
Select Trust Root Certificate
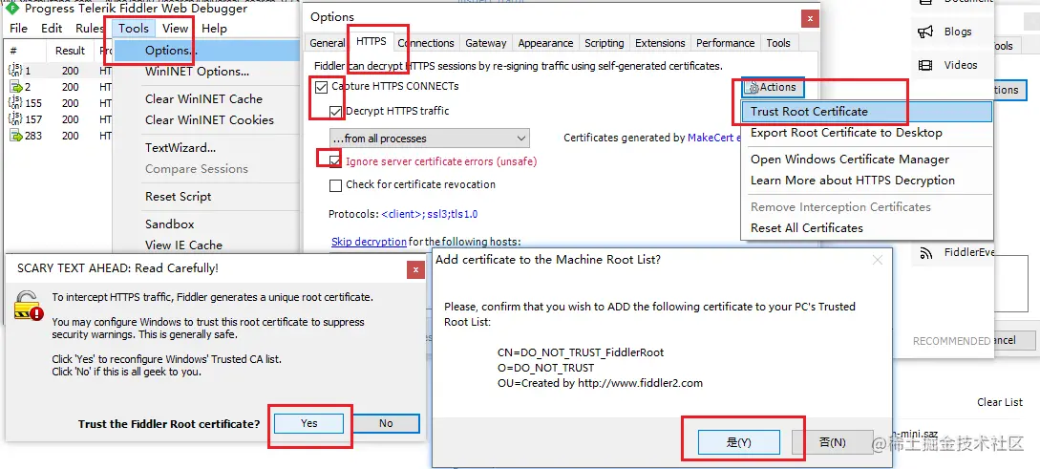(x=866, y=112)
